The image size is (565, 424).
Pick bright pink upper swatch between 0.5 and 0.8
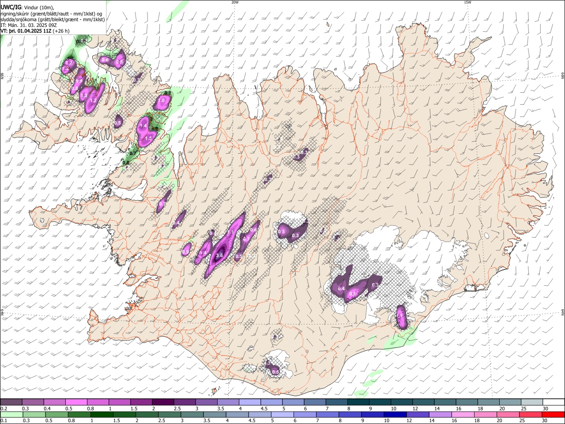click(76, 402)
